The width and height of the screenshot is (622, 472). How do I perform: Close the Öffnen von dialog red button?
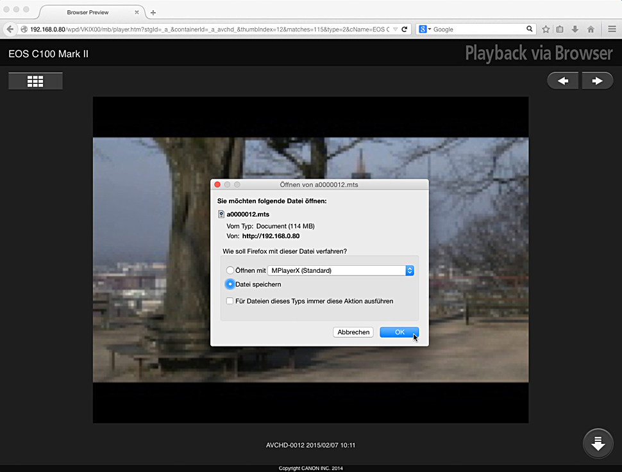[217, 184]
